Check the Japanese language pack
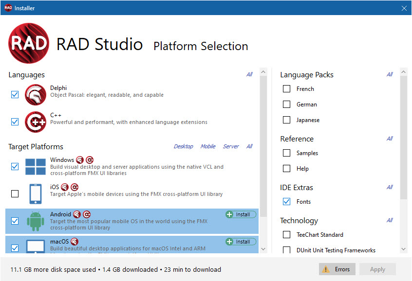The height and width of the screenshot is (281, 412). pyautogui.click(x=286, y=120)
